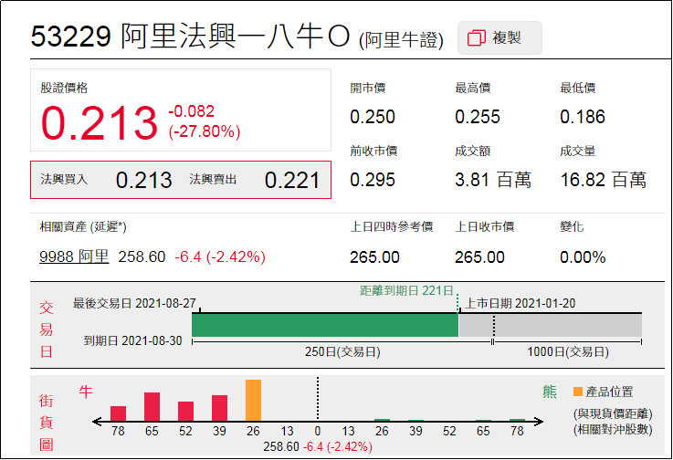This screenshot has width=673, height=460.
Task: Click the copy icon beside 複製
Action: pyautogui.click(x=477, y=37)
